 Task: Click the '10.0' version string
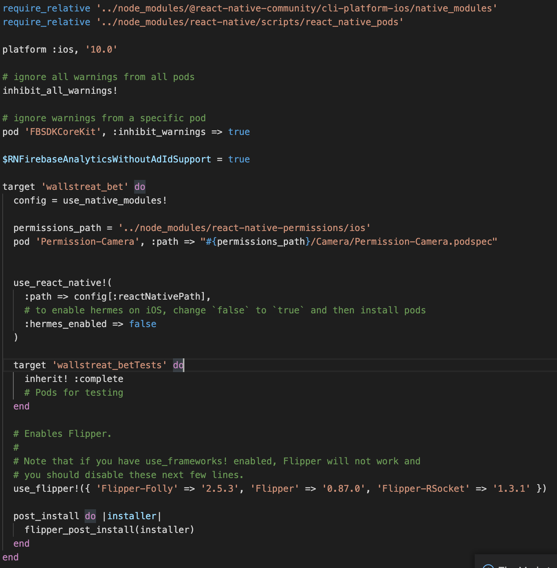101,50
